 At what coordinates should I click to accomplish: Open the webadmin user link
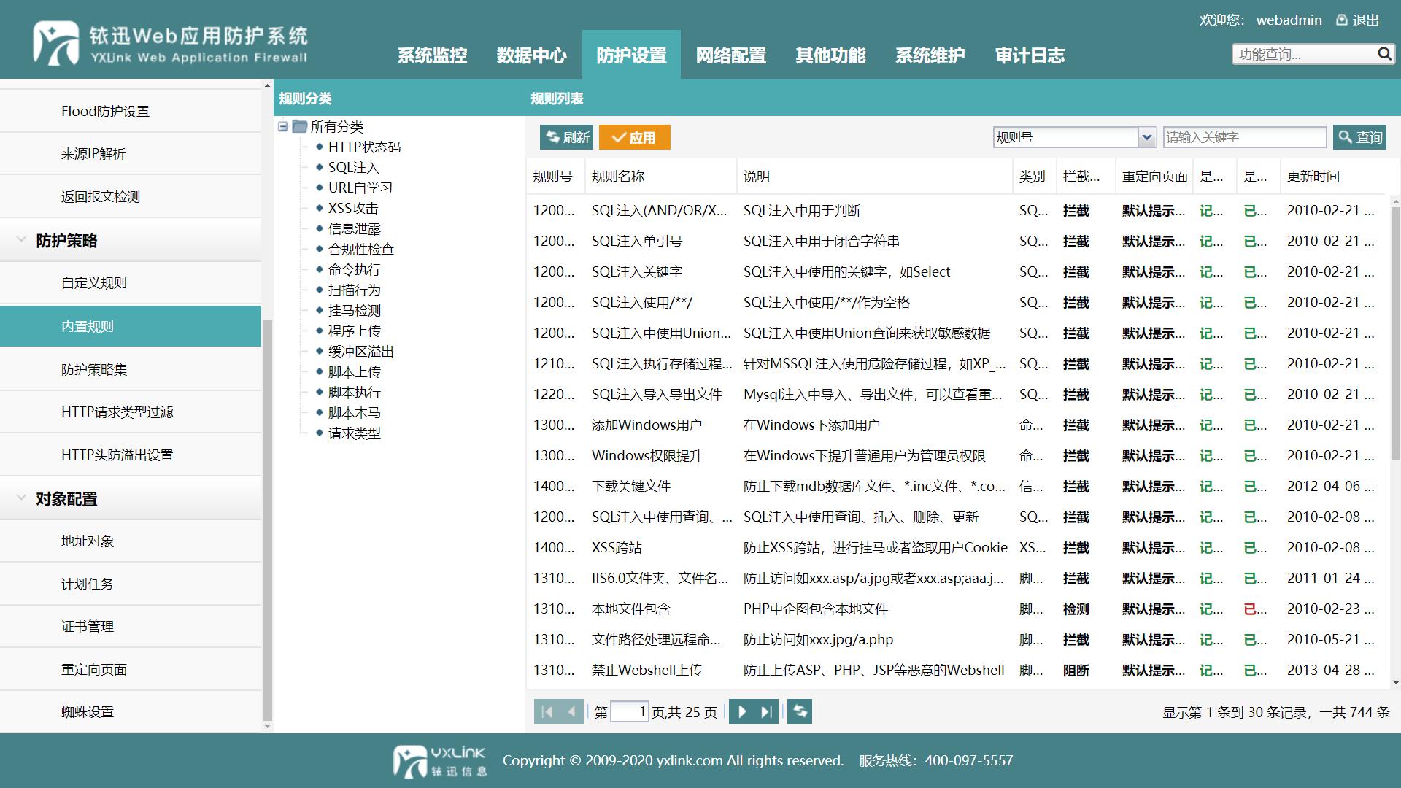(x=1289, y=20)
